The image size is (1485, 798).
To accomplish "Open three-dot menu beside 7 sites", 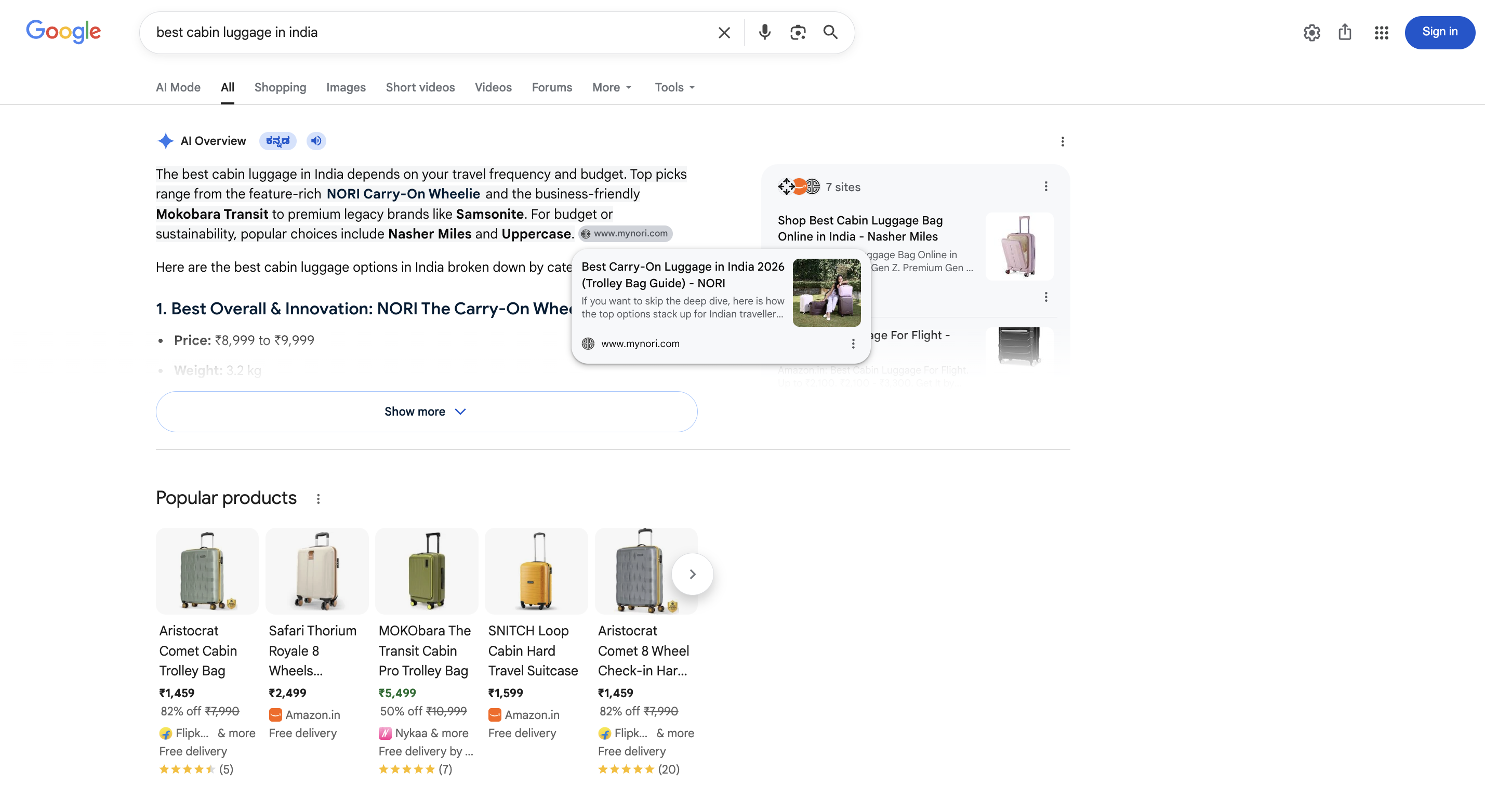I will point(1046,186).
